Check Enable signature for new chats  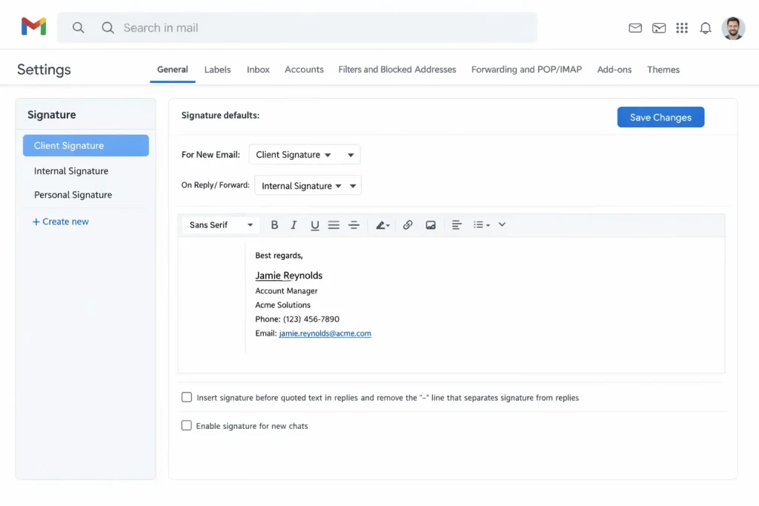(x=187, y=425)
